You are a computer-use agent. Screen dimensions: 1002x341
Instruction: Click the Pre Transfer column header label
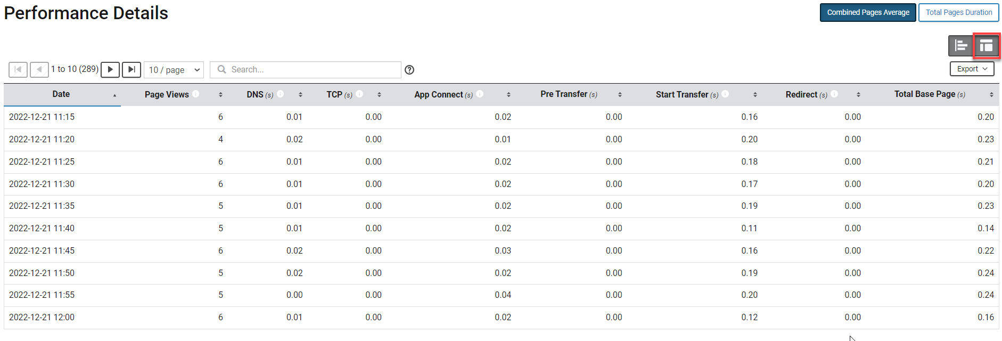click(569, 94)
